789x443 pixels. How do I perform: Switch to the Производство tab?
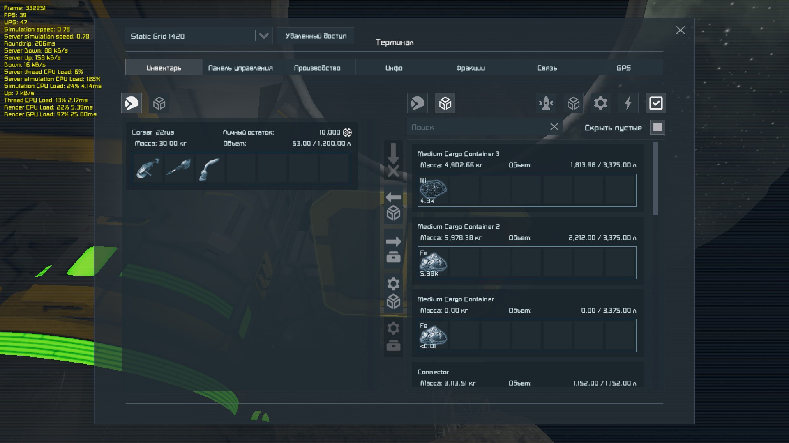317,68
